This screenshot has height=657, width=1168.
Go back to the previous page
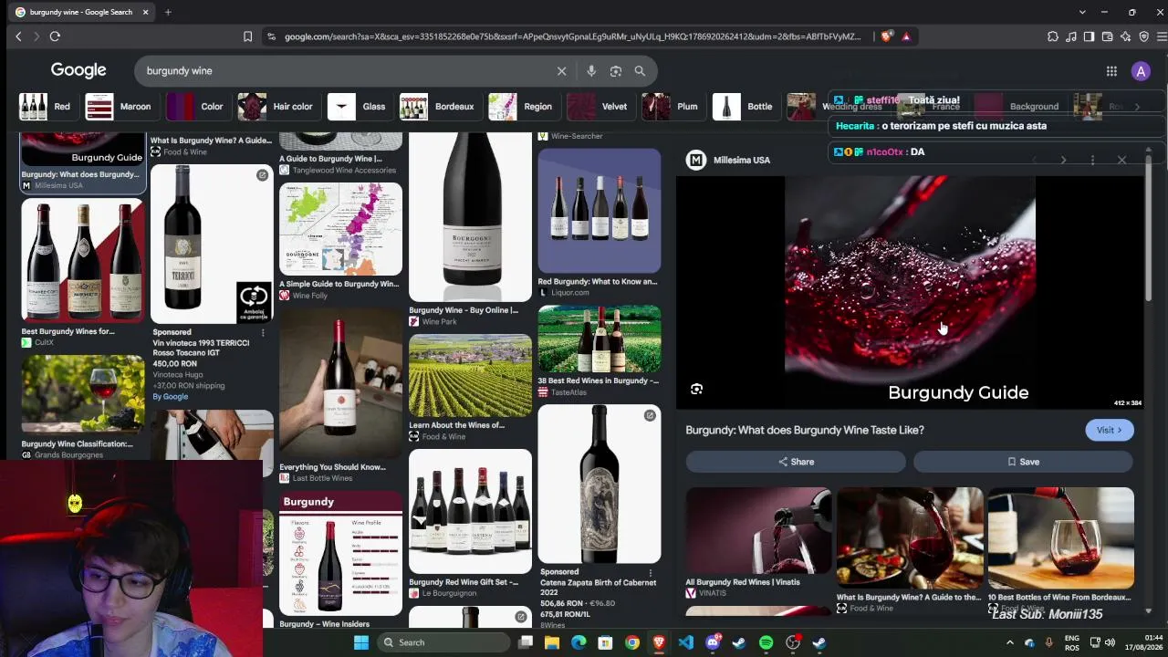pos(18,36)
